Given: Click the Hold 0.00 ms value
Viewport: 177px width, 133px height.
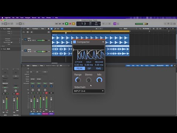Looking at the screenshot, I should (89, 65).
